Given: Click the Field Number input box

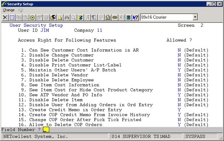Looking at the screenshot, I should pyautogui.click(x=46, y=130).
